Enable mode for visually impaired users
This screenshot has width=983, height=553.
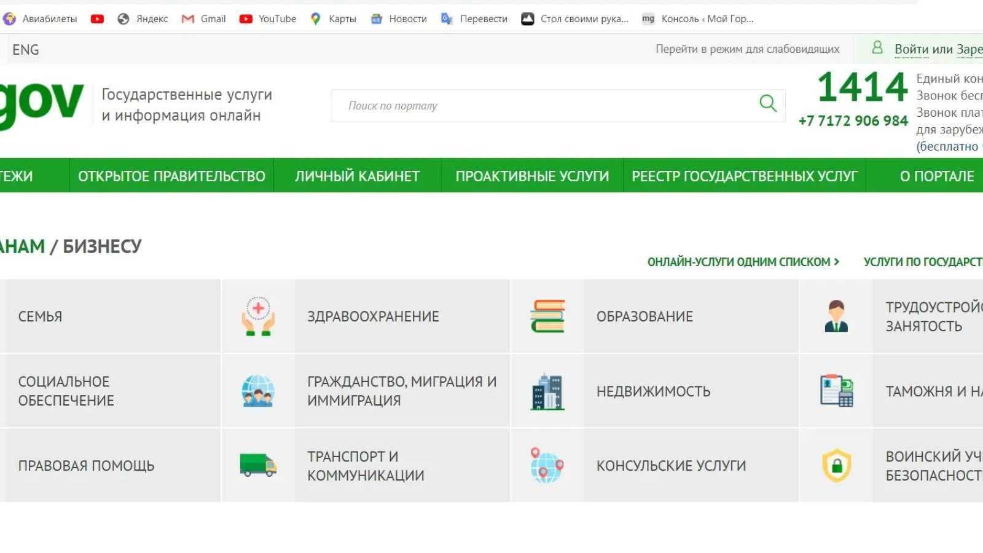click(x=747, y=49)
